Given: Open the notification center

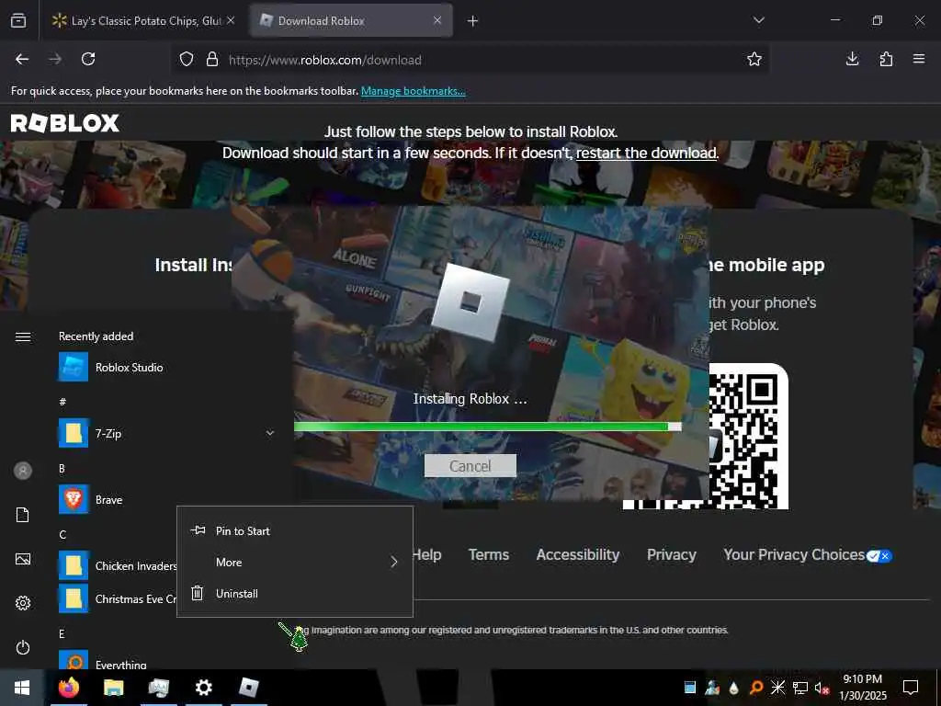Looking at the screenshot, I should pos(911,688).
